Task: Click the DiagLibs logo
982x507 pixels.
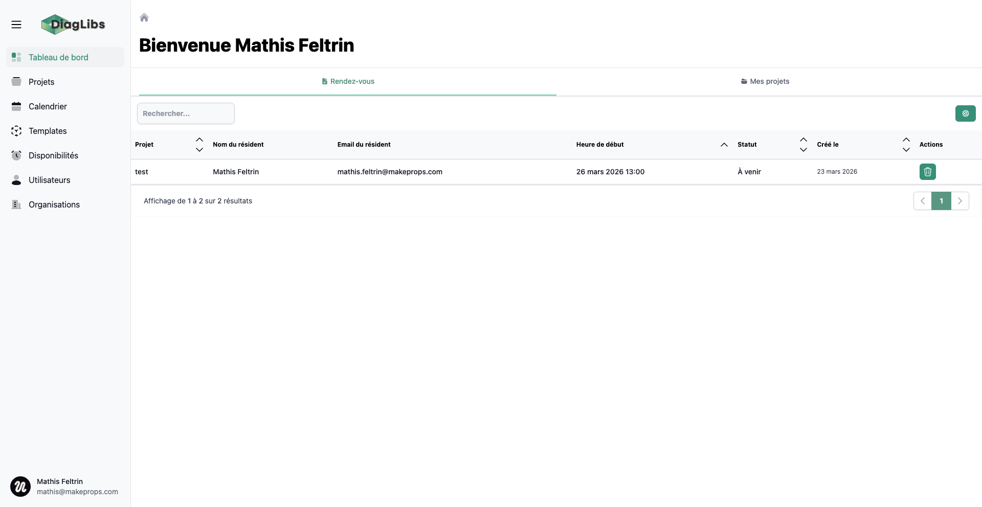Action: [73, 25]
